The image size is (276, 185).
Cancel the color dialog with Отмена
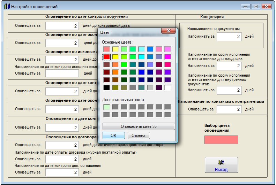click(x=139, y=136)
